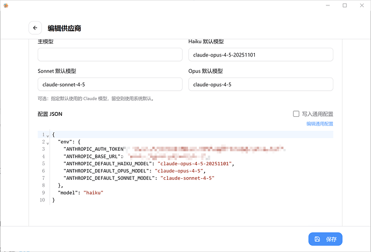Minimize the window

327,5
